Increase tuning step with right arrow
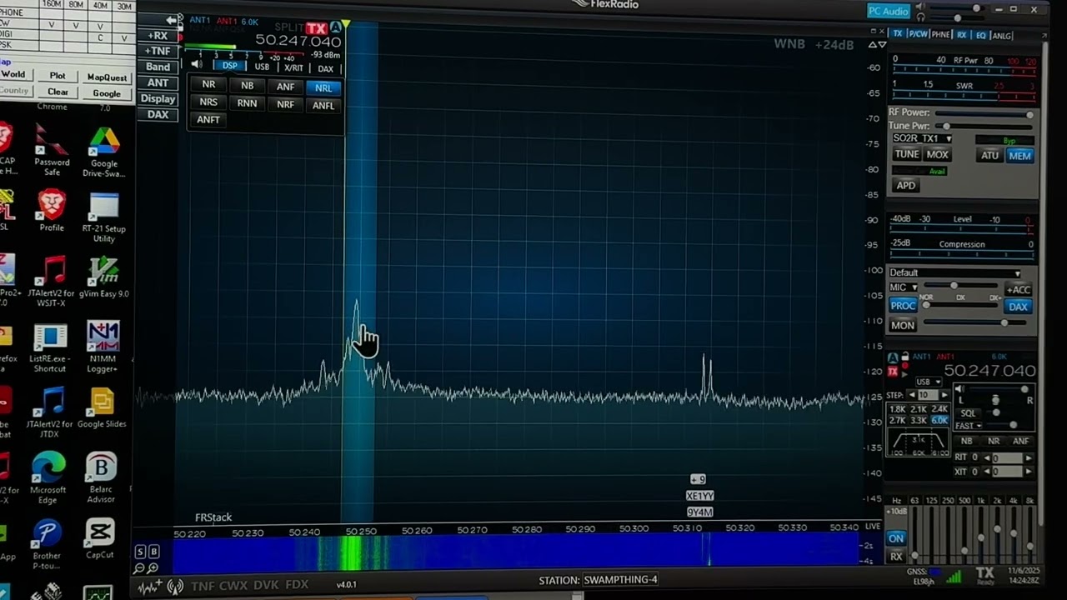Screen dimensions: 1067x600 pyautogui.click(x=944, y=395)
